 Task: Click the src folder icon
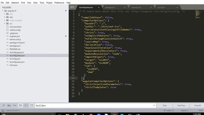7,23
